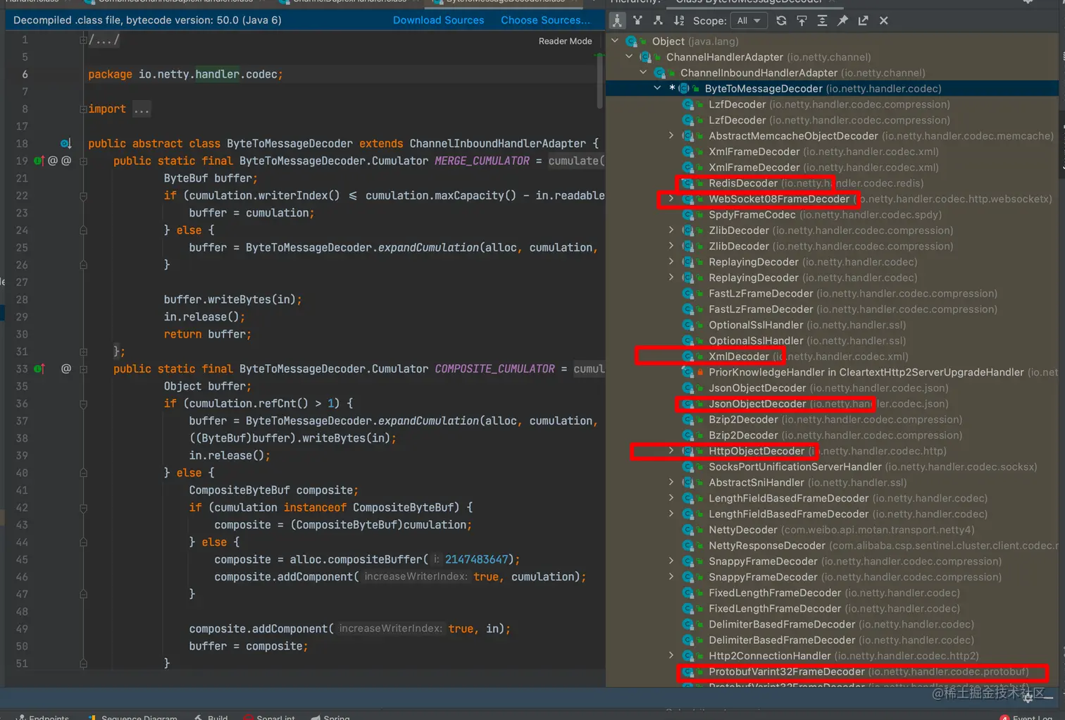Toggle sort alphabetically in hierarchy

click(678, 20)
